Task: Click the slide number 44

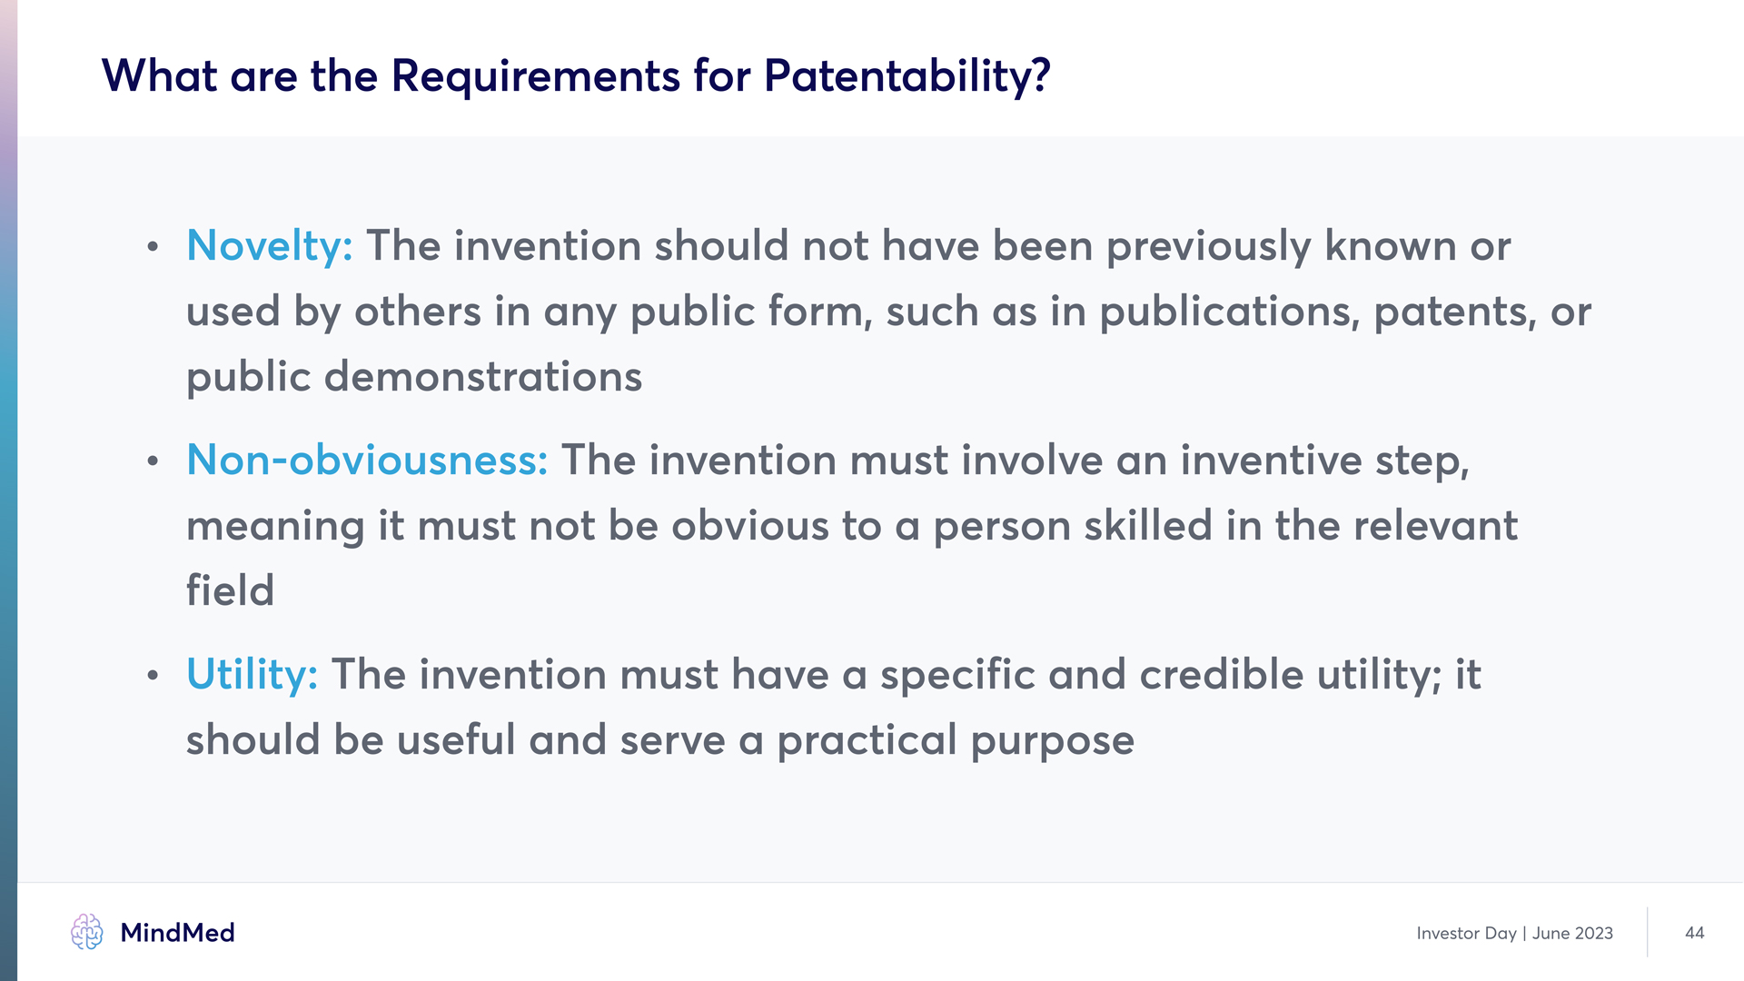Action: click(x=1694, y=933)
